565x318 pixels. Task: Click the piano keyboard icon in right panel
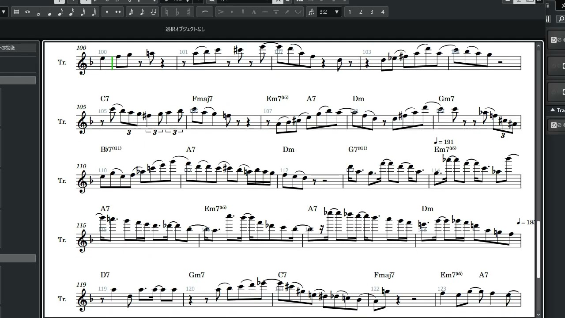click(548, 19)
